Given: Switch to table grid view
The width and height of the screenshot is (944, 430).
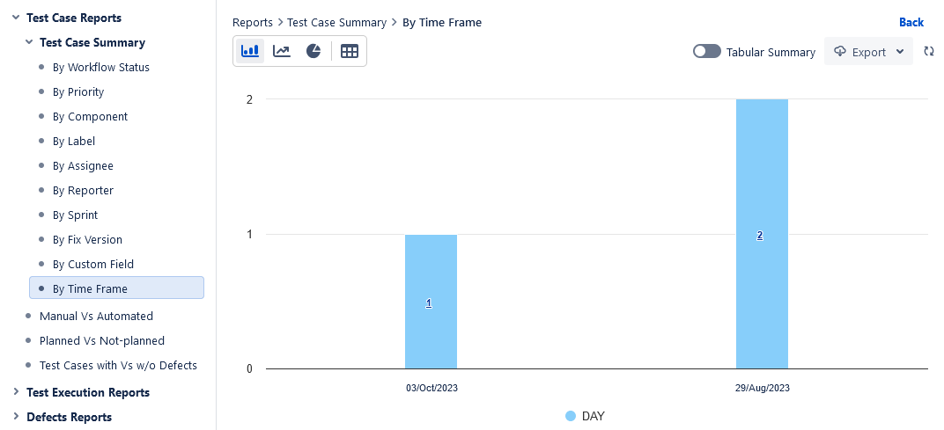Looking at the screenshot, I should click(350, 51).
